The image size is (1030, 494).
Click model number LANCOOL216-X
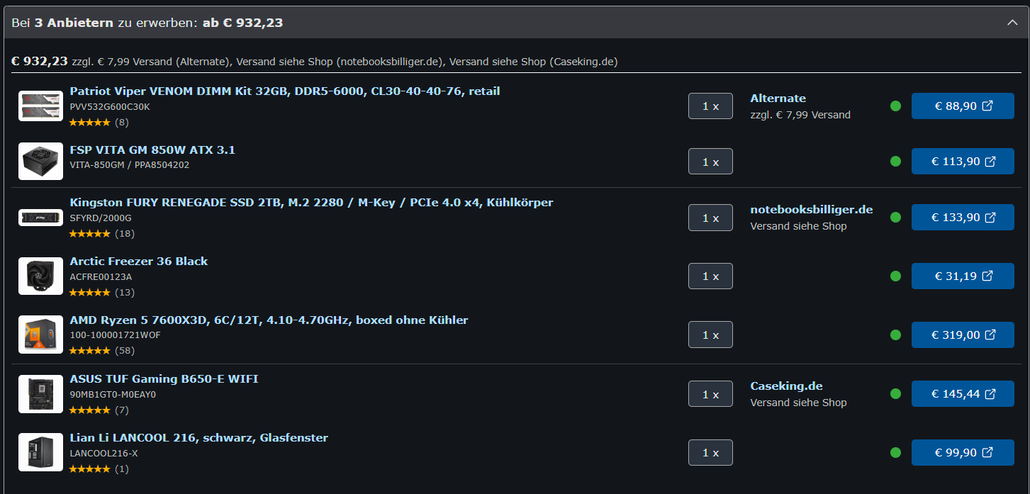point(103,453)
